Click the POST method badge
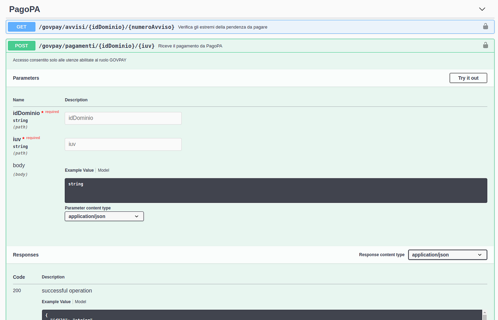Image resolution: width=498 pixels, height=320 pixels. 21,46
